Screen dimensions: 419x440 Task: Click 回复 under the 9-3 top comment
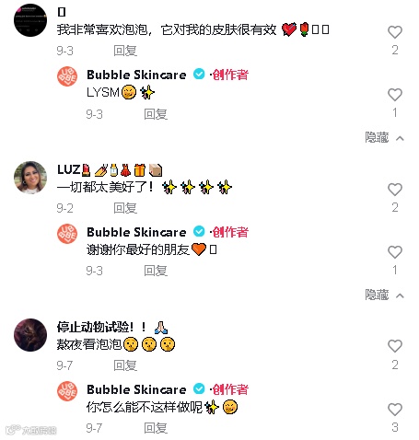pyautogui.click(x=125, y=51)
